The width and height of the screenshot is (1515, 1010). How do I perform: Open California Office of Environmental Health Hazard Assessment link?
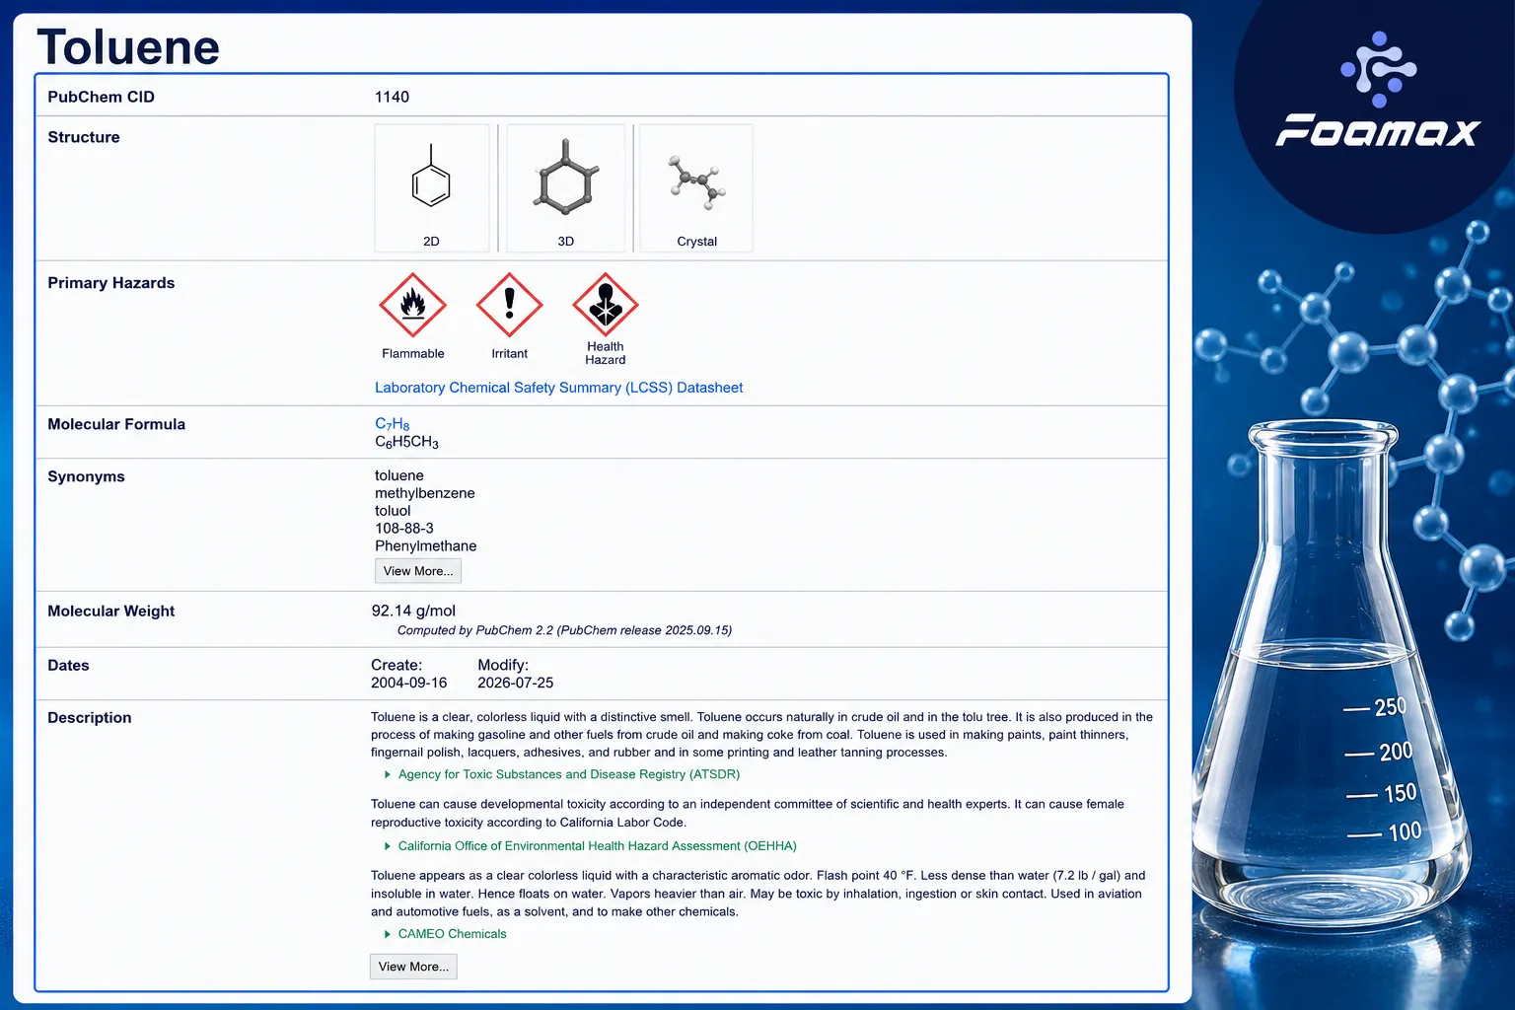(598, 846)
